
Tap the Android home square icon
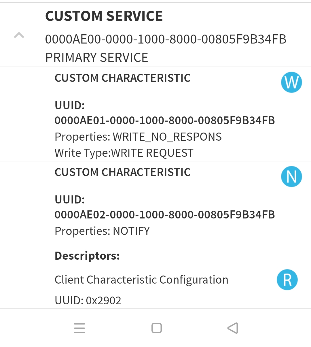coord(157,328)
